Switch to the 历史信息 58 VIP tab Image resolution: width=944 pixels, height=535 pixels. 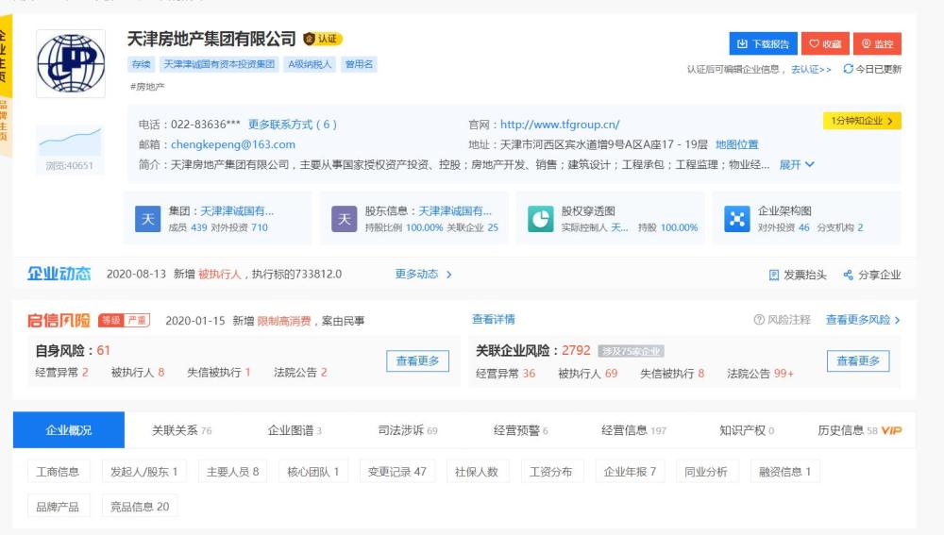click(x=859, y=430)
